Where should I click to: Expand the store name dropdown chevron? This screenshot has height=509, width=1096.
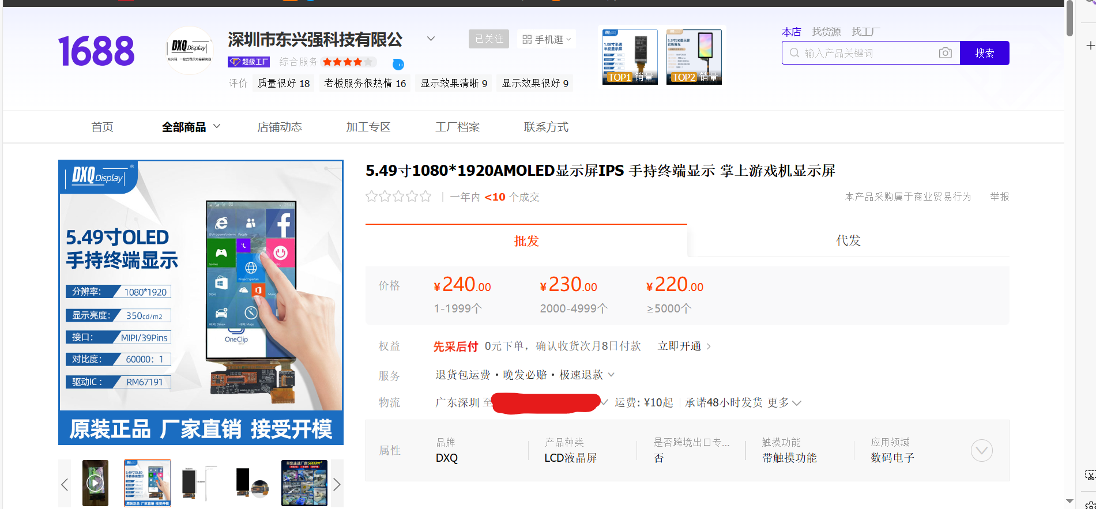(x=431, y=39)
